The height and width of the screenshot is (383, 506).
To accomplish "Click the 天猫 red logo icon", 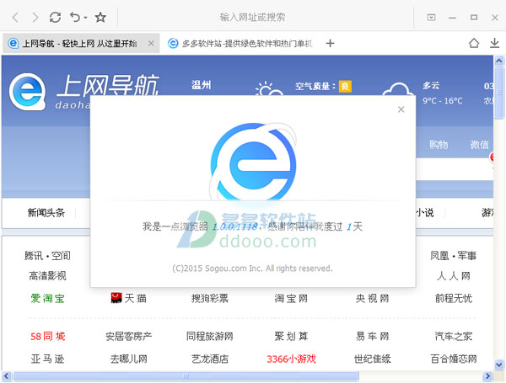I will 116,298.
